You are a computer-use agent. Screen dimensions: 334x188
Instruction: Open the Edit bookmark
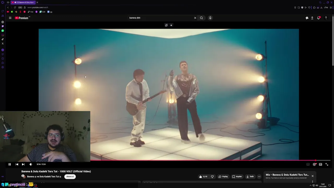[42, 12]
